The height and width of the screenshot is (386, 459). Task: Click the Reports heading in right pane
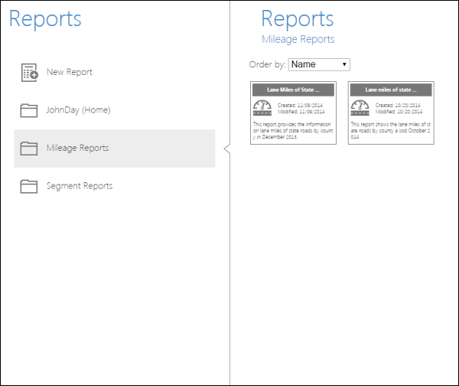click(x=297, y=18)
